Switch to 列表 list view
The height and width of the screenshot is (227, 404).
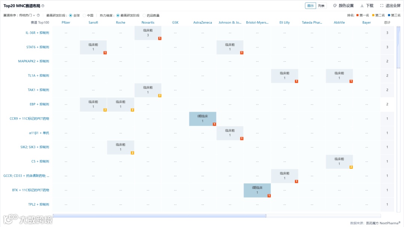point(321,6)
